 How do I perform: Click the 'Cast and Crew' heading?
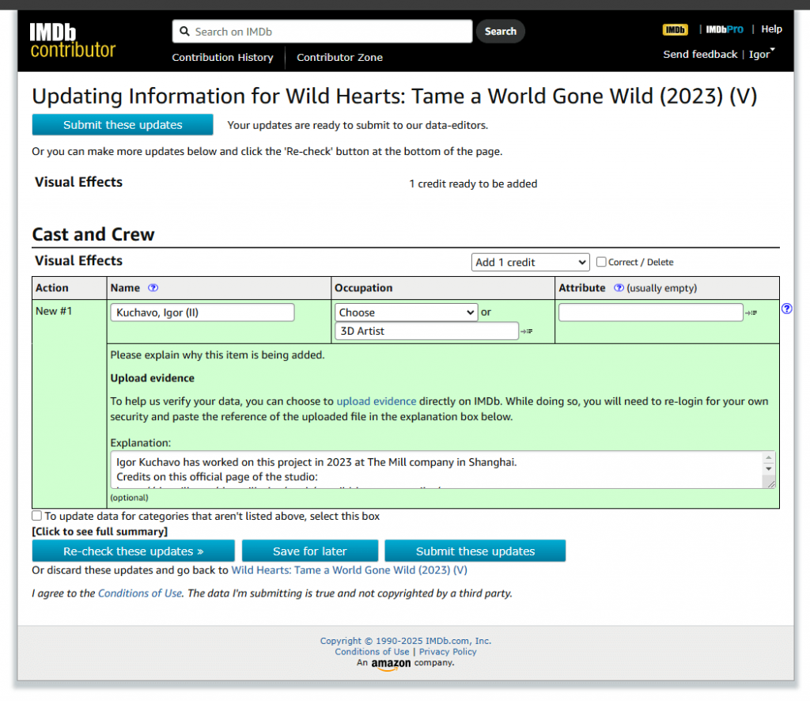tap(93, 234)
